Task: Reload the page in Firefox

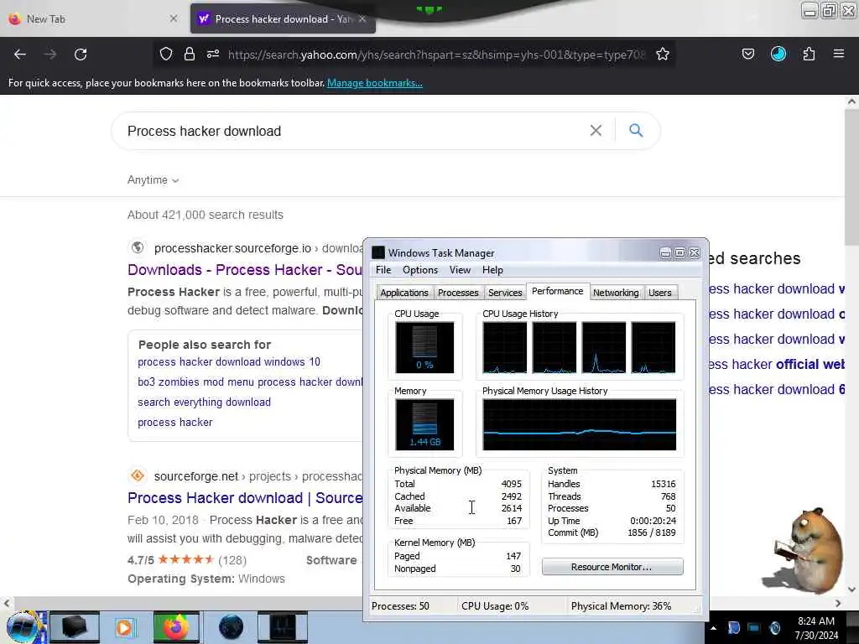Action: point(81,55)
